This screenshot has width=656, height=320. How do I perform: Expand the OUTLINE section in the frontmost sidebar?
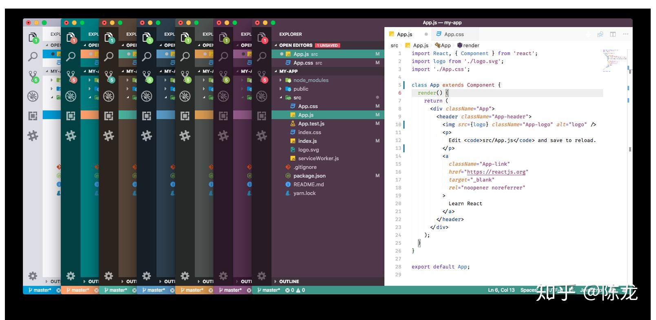point(289,282)
